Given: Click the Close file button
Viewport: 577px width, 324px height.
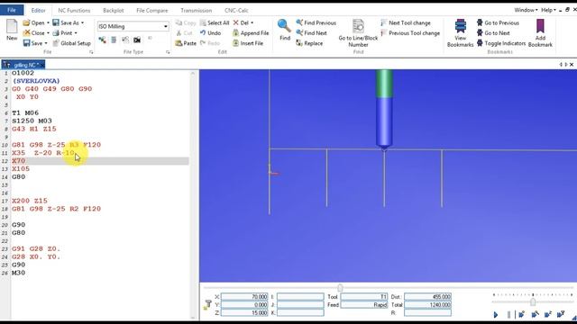Looking at the screenshot, I should tap(33, 33).
